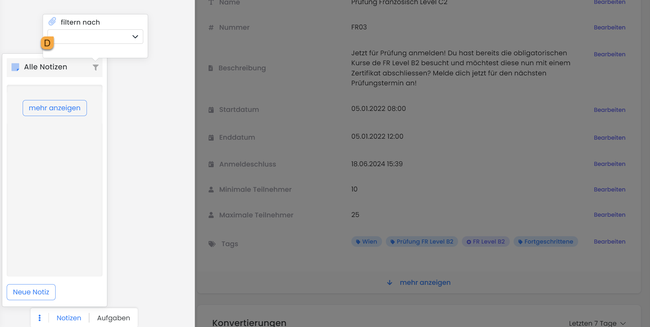Switch to the Notizen tab

pos(69,318)
